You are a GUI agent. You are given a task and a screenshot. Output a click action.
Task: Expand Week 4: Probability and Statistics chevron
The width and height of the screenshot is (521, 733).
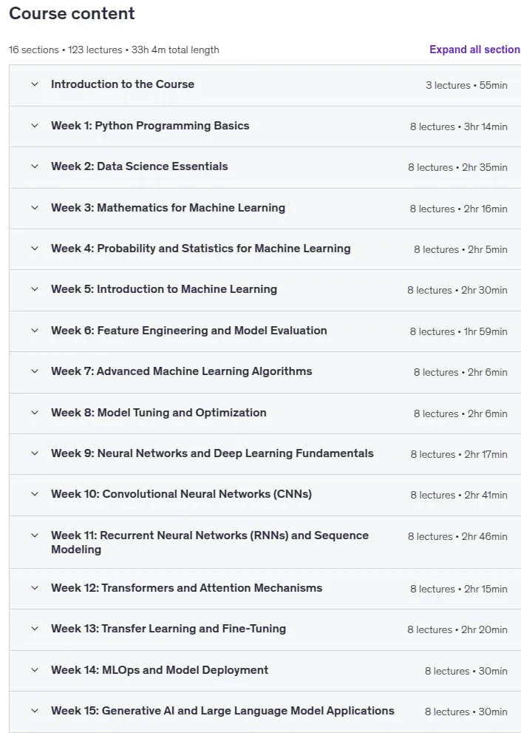tap(35, 249)
